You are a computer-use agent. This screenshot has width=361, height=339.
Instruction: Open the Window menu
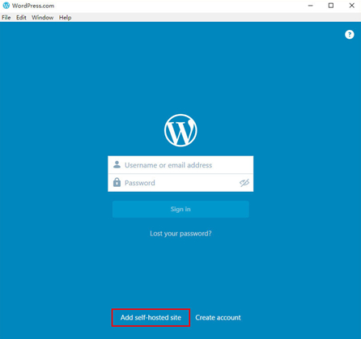click(42, 18)
